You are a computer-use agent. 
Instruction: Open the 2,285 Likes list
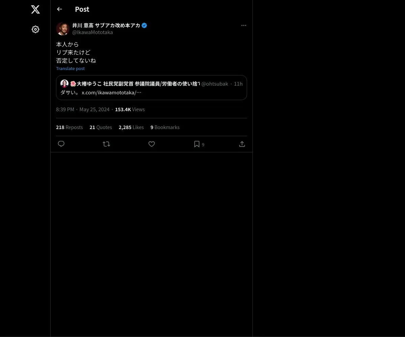click(131, 127)
